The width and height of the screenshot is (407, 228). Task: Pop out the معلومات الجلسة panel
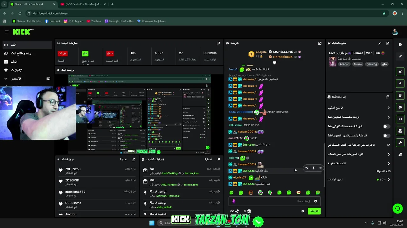[x=218, y=43]
